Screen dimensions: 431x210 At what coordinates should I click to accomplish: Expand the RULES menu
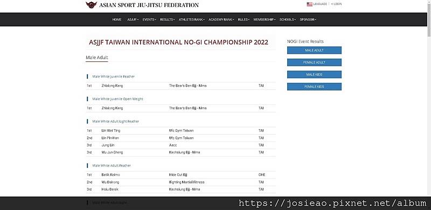tap(244, 19)
